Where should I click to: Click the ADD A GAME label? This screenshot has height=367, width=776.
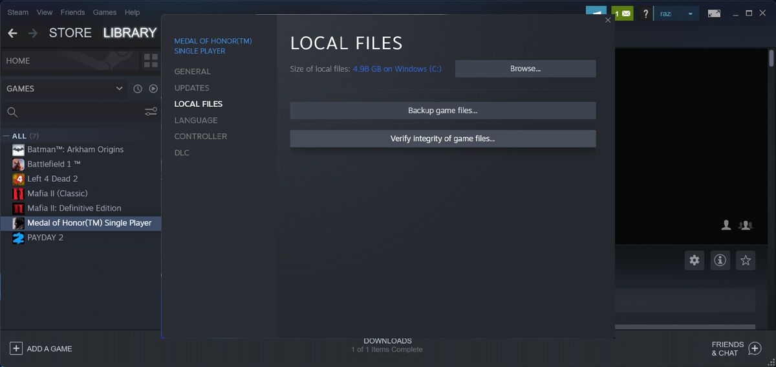pyautogui.click(x=49, y=349)
